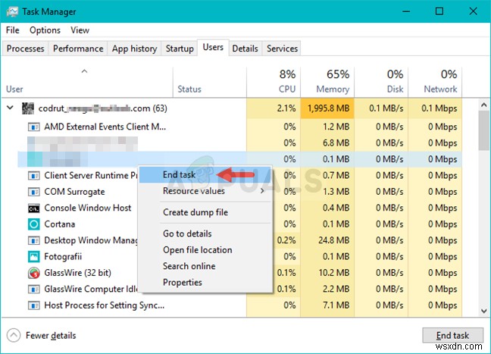Viewport: 491px width, 354px height.
Task: Sort by the Disk column header
Action: tap(381, 82)
